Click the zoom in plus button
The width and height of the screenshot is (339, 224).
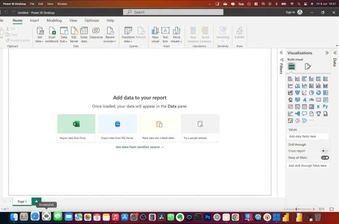coord(313,209)
